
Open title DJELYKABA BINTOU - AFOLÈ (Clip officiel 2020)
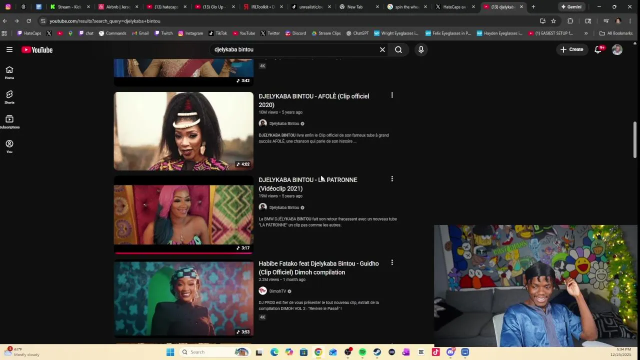point(314,100)
